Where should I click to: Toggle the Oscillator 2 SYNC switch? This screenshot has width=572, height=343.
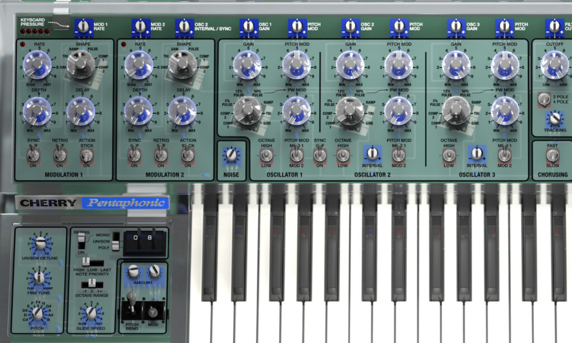click(320, 154)
